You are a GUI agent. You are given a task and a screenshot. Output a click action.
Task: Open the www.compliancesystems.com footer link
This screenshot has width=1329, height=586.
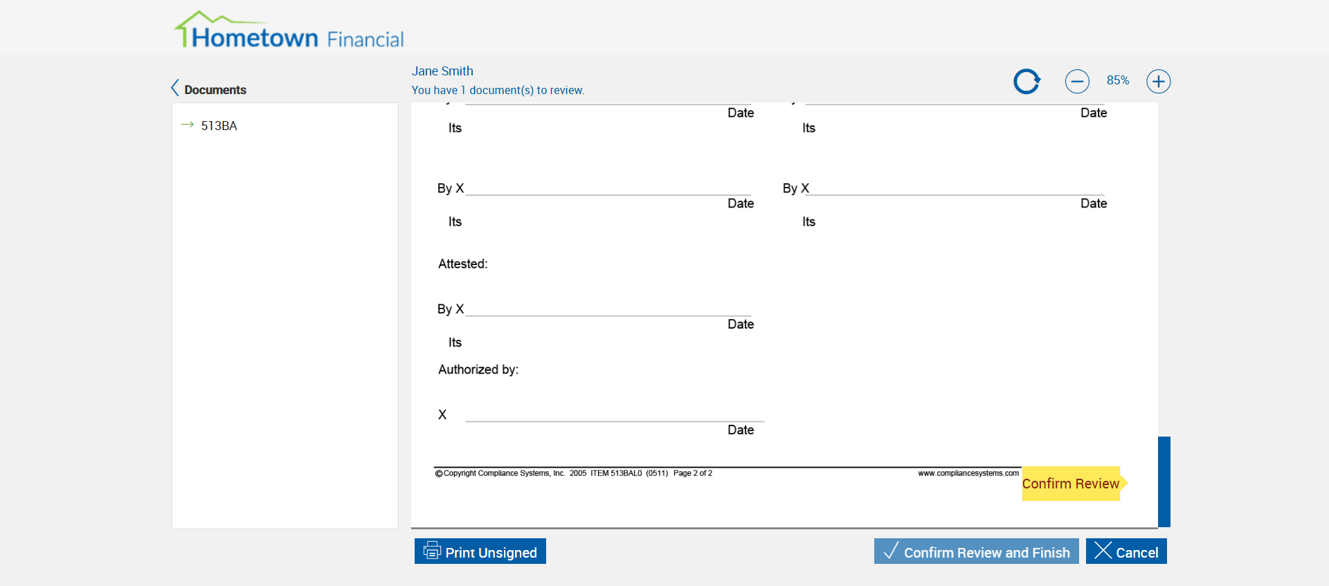coord(968,473)
